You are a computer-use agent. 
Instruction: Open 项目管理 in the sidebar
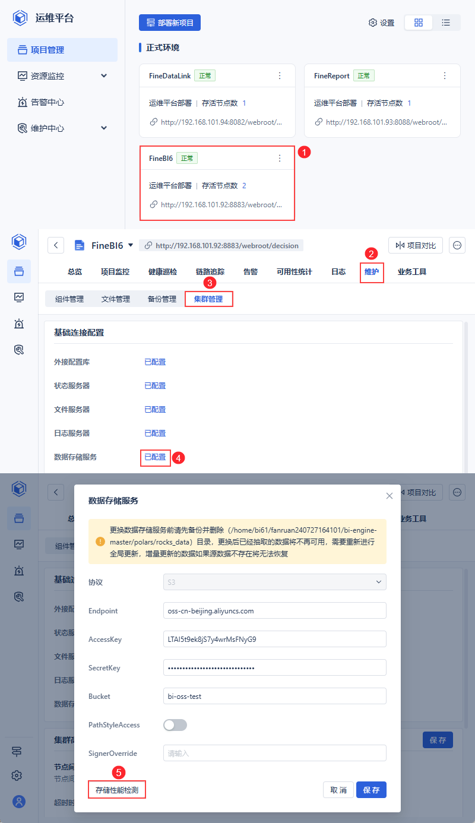62,50
